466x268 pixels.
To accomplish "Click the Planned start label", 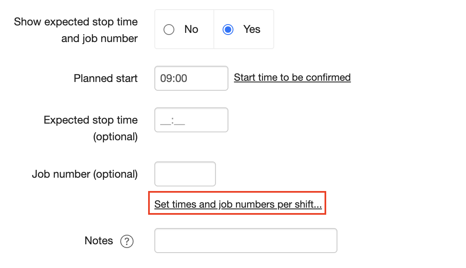I will pos(105,78).
